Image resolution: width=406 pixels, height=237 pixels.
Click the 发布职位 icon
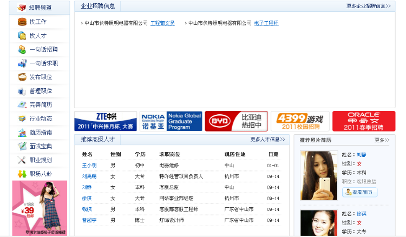tap(22, 77)
